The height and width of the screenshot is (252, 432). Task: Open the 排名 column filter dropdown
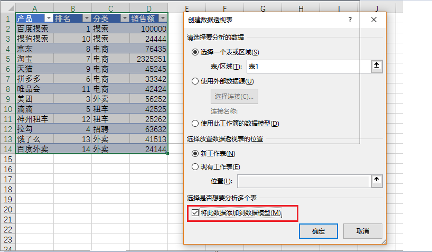click(87, 18)
